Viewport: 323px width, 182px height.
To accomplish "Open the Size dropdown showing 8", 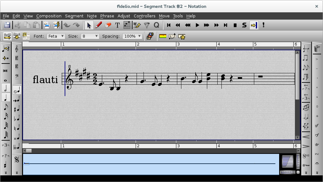I will [90, 36].
